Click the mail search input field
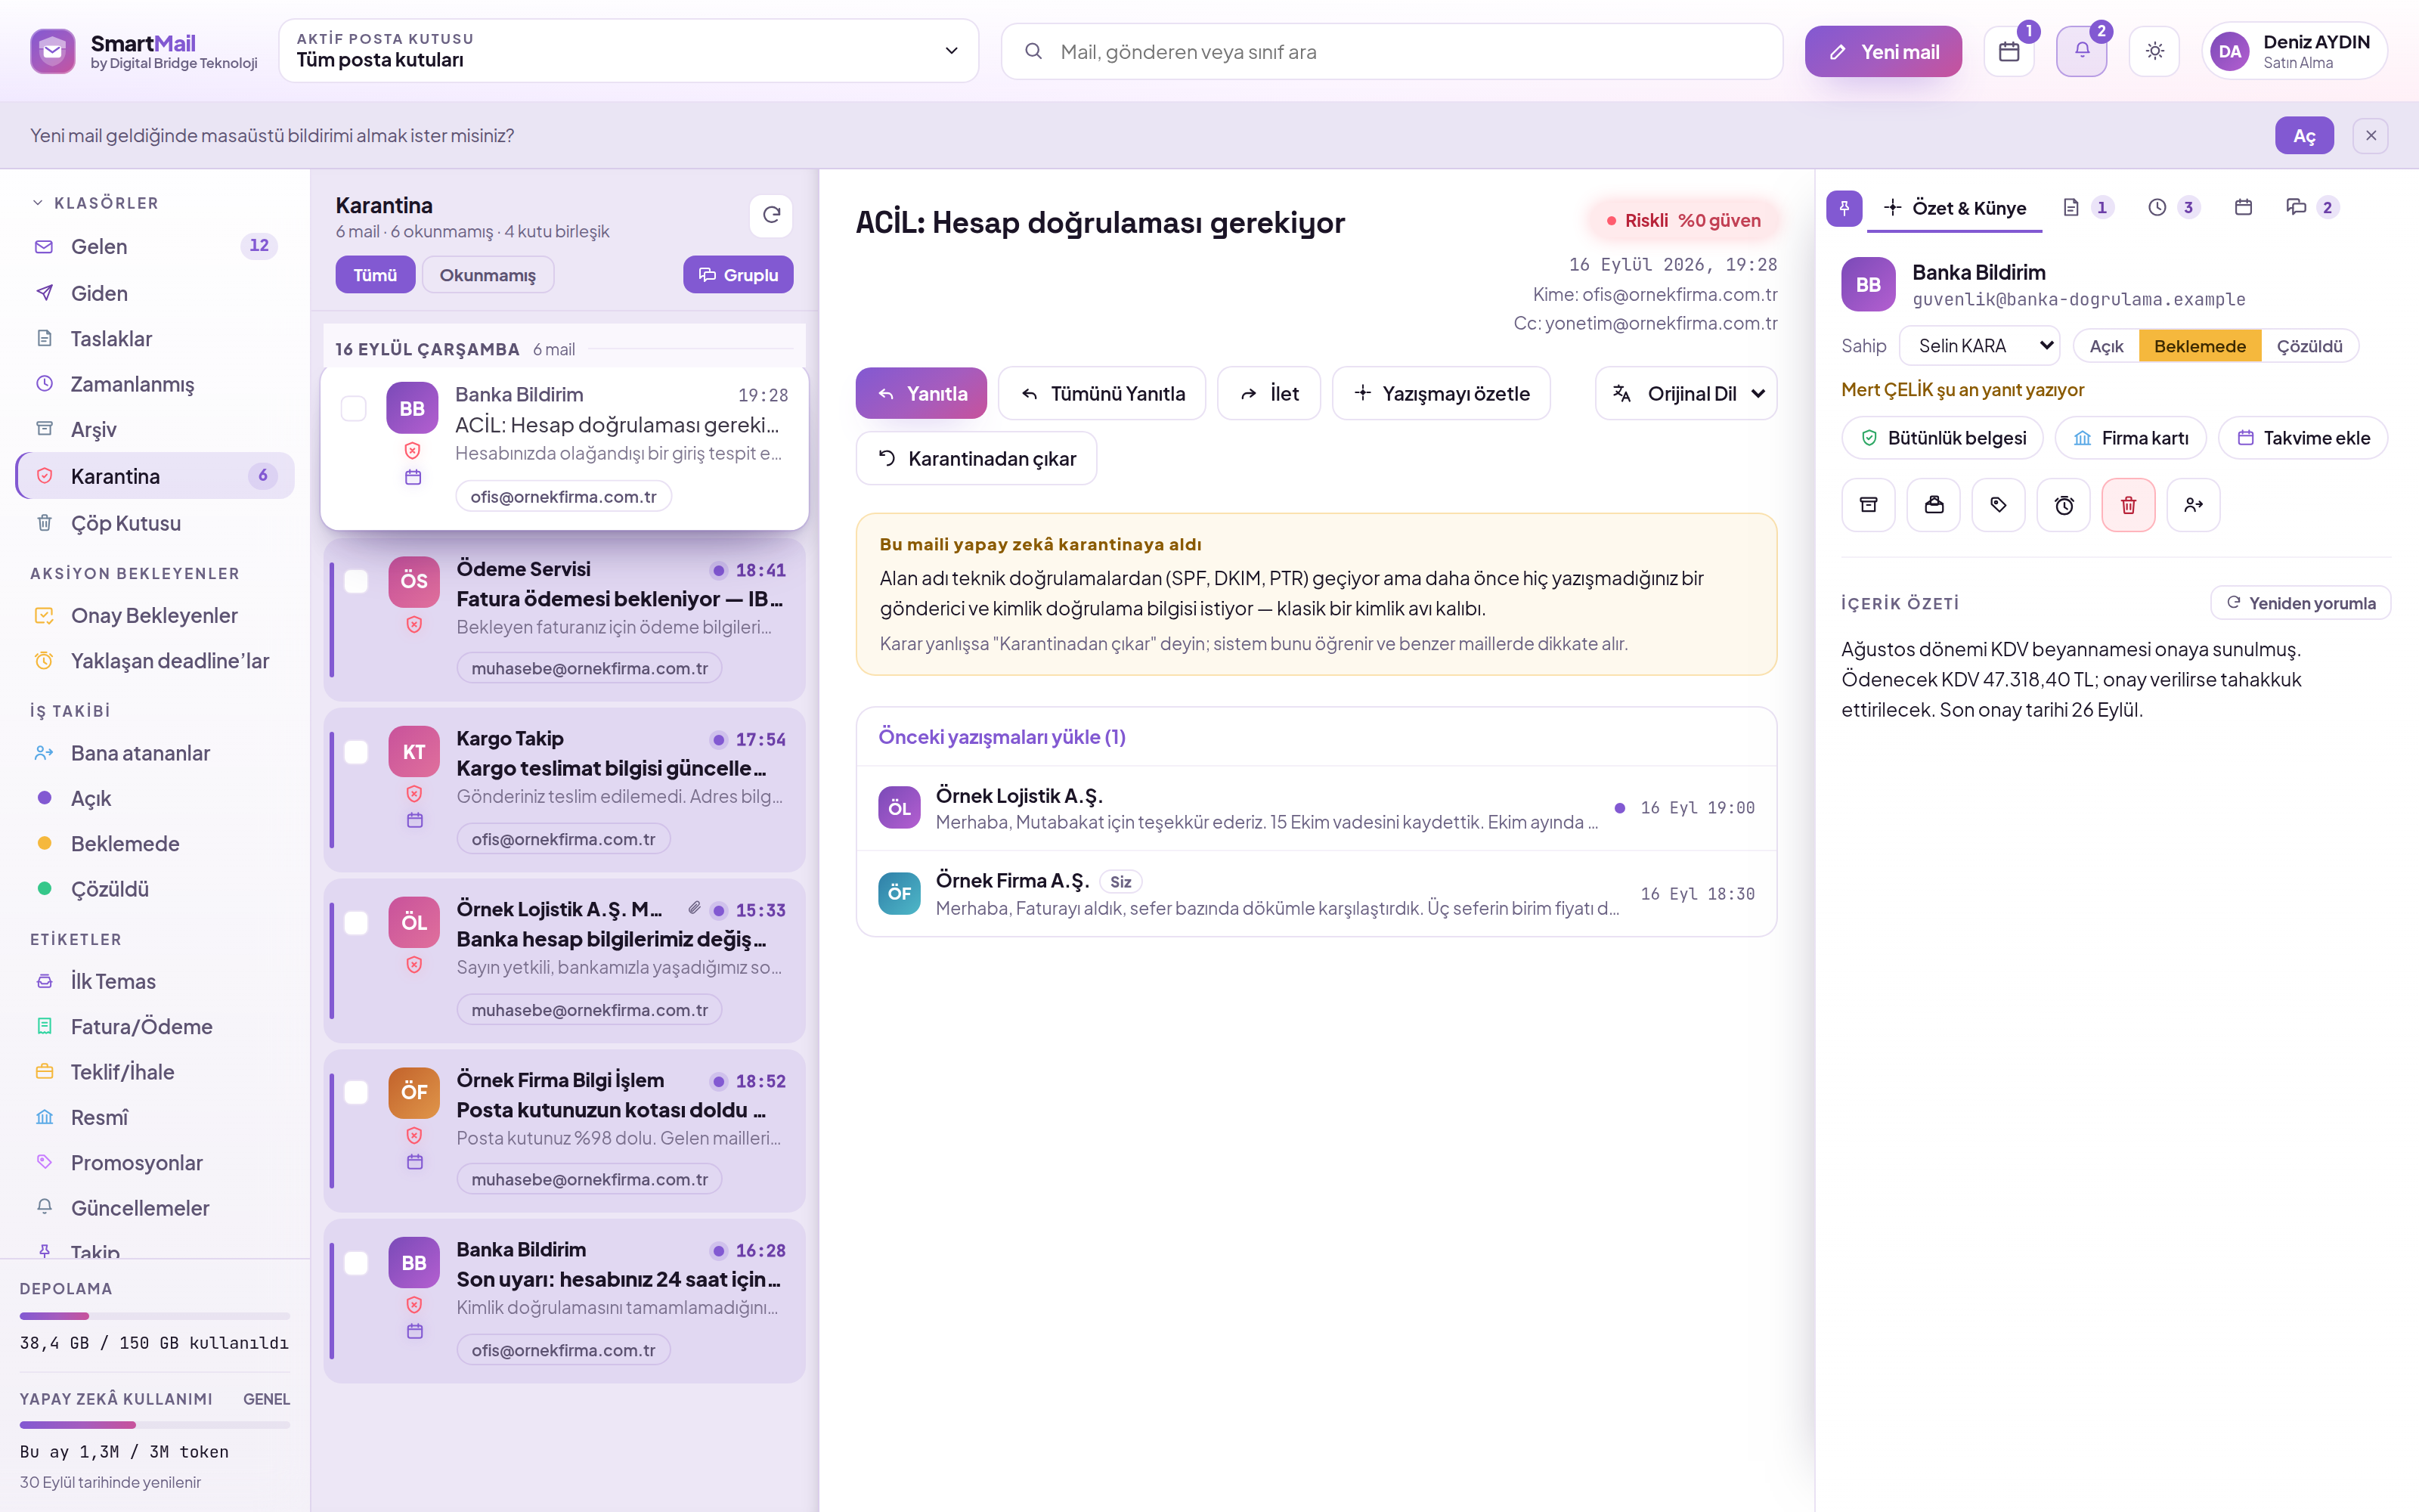The height and width of the screenshot is (1512, 2419). pyautogui.click(x=1392, y=52)
